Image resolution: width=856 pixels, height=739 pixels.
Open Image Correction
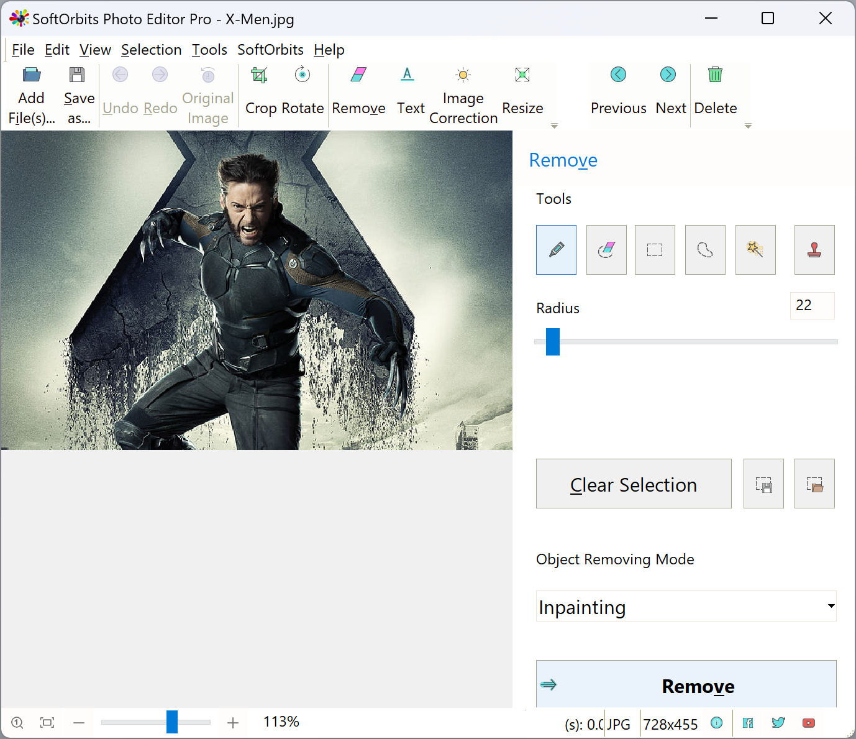point(463,96)
